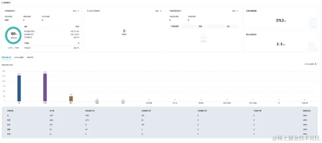Screen dimensions: 322x143
Task: Open the Schema tab
Action: click(19, 57)
